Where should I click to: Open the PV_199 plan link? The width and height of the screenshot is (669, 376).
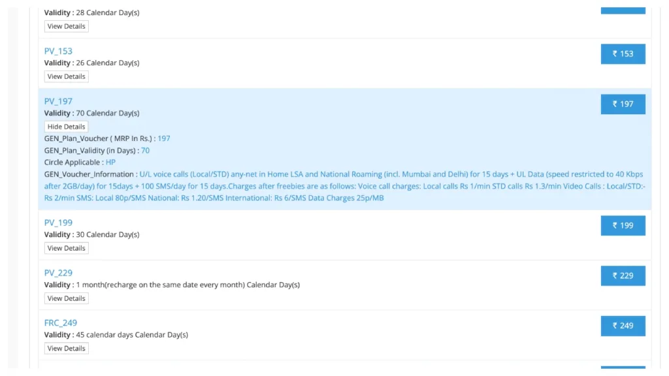coord(58,223)
